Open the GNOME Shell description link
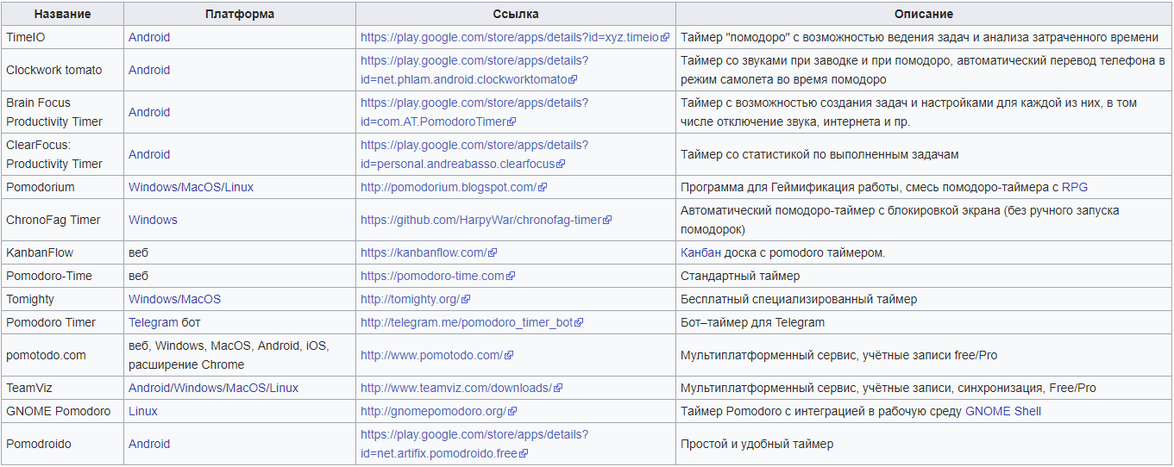The image size is (1174, 467). coord(1003,412)
